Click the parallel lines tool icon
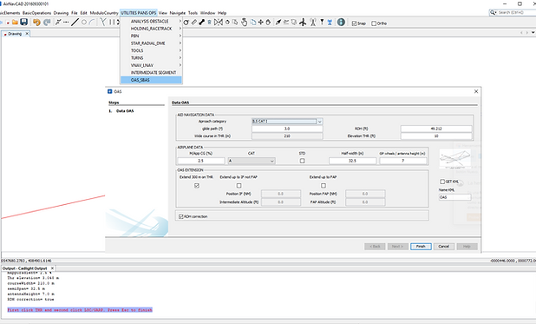The image size is (536, 324). point(112,23)
